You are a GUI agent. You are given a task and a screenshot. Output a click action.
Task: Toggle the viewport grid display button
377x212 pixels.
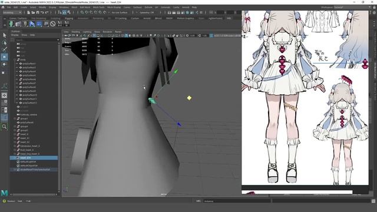click(94, 35)
